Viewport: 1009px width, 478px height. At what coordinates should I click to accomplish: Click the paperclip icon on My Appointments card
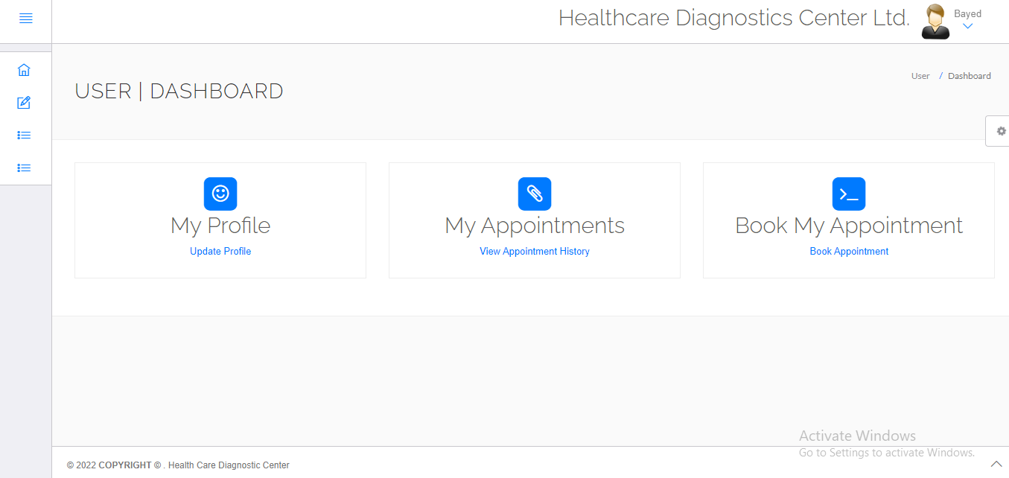pyautogui.click(x=535, y=193)
